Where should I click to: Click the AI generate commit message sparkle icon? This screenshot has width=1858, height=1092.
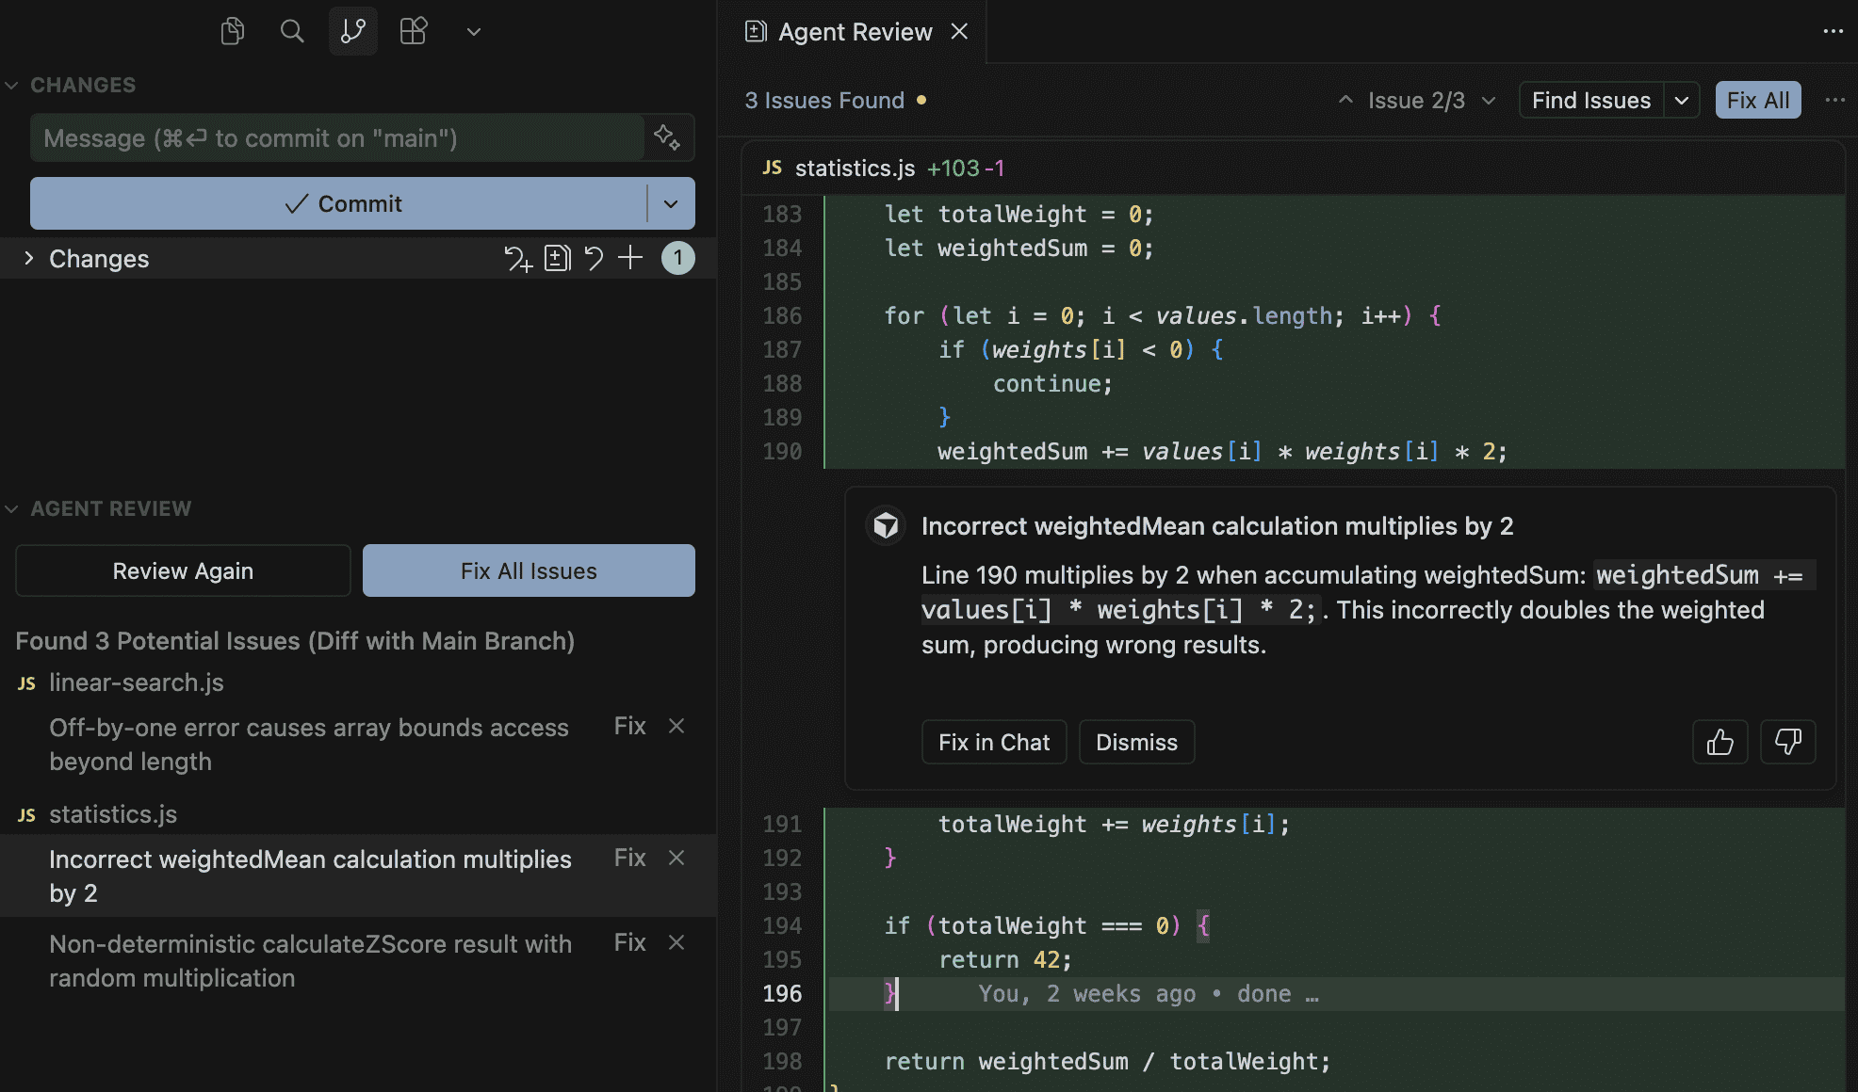(667, 137)
